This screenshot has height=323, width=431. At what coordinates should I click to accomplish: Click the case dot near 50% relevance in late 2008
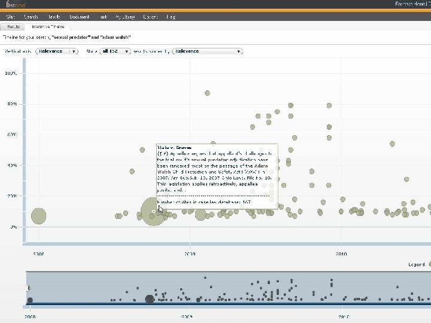pos(142,150)
